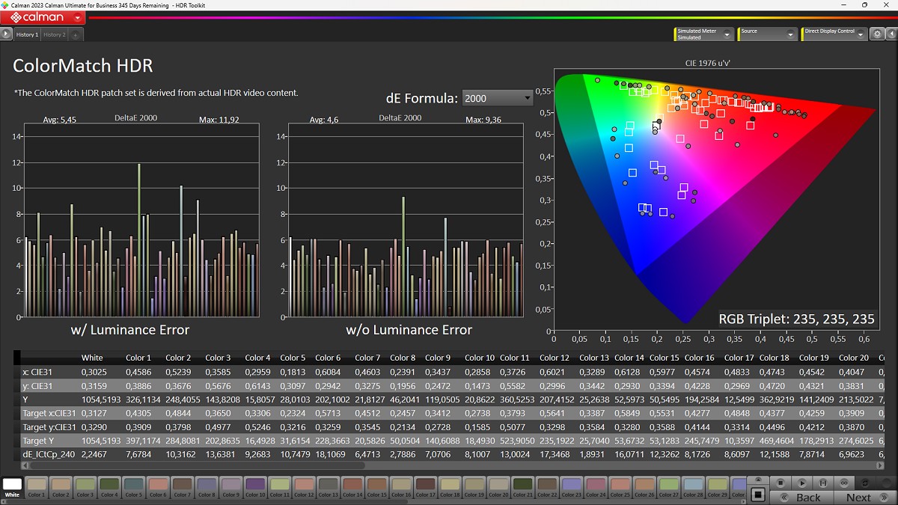Select the Color 20 patch swatch

[x=498, y=486]
